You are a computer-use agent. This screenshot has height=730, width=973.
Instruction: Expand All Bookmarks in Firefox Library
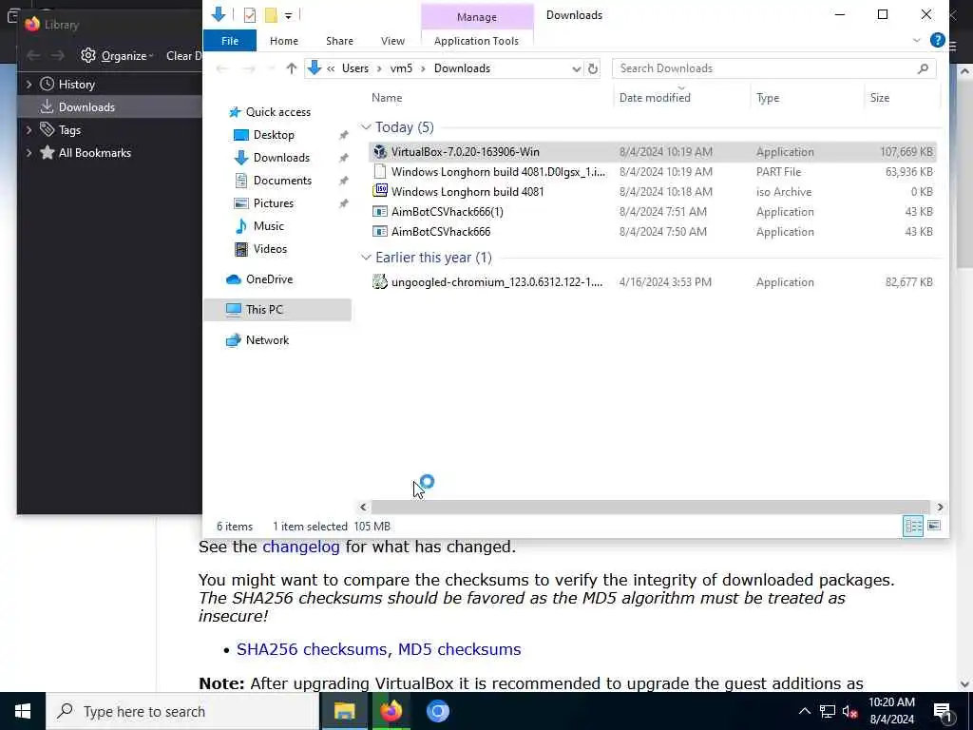(29, 153)
